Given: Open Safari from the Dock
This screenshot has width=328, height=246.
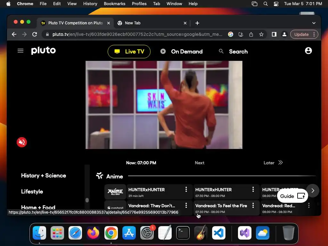Looking at the screenshot, I should (x=75, y=233).
